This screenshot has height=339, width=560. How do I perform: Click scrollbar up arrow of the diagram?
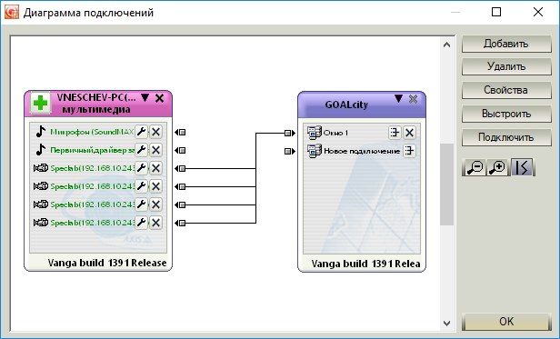coord(446,45)
